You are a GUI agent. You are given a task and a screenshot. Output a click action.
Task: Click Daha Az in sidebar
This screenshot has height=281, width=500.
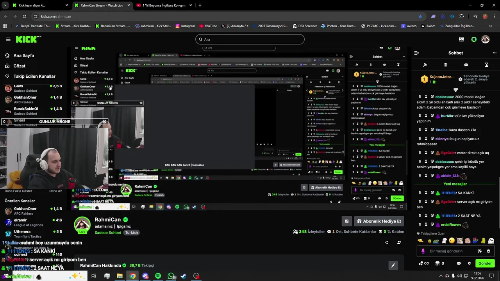coord(55,191)
